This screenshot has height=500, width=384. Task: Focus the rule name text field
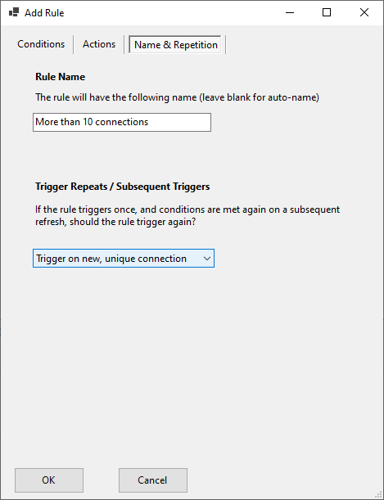122,122
